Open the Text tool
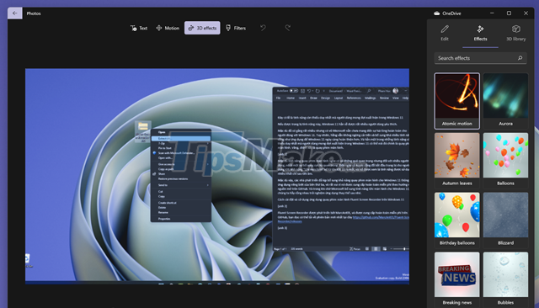 (x=139, y=28)
